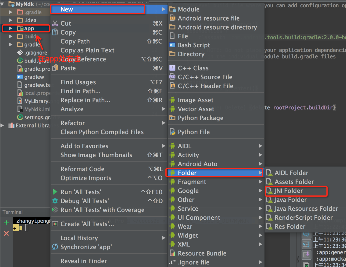Click the red X icon in Terminal

6,233
